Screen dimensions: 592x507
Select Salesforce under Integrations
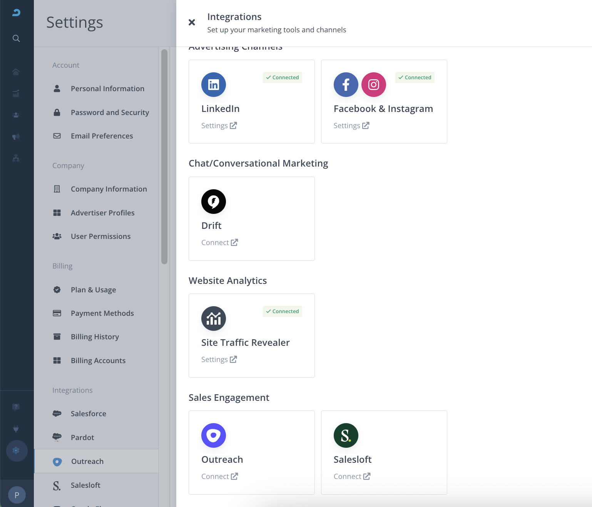(x=88, y=414)
